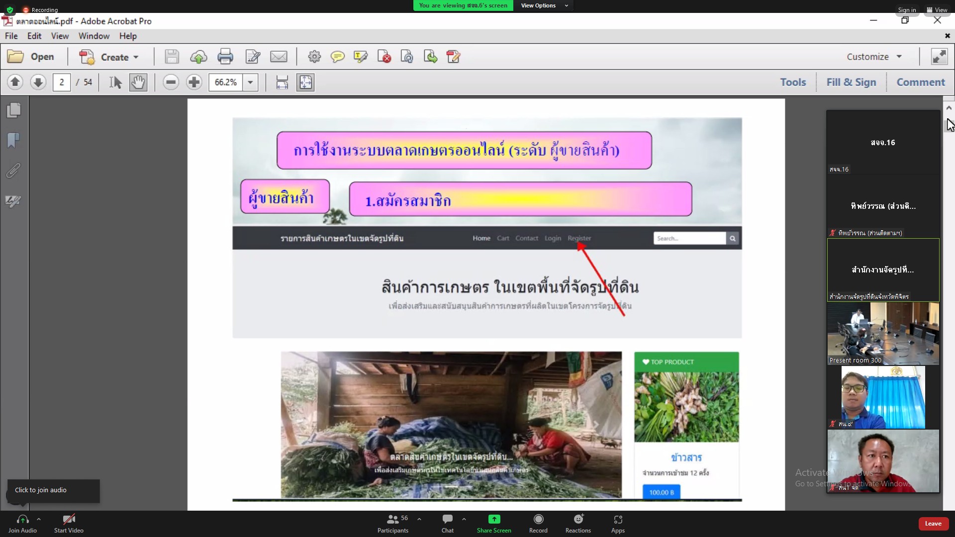Send file via email envelope icon
This screenshot has width=955, height=537.
click(279, 57)
